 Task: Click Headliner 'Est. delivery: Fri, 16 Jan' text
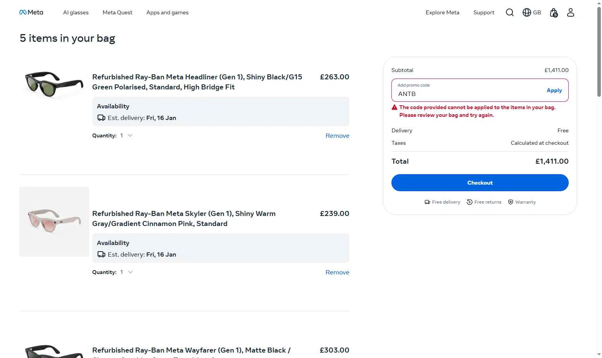(142, 118)
